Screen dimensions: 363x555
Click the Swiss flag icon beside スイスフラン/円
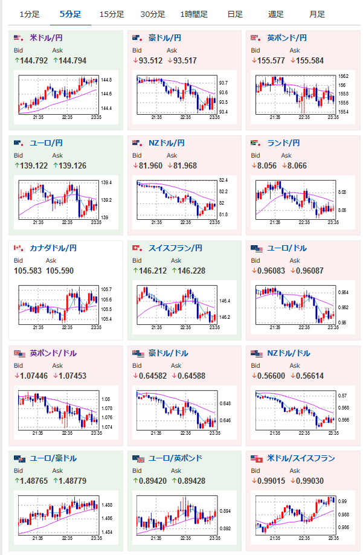point(138,248)
